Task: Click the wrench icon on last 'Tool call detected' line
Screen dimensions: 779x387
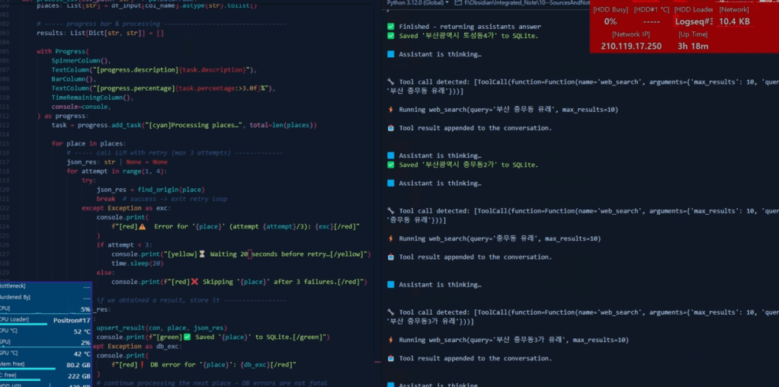Action: point(390,312)
